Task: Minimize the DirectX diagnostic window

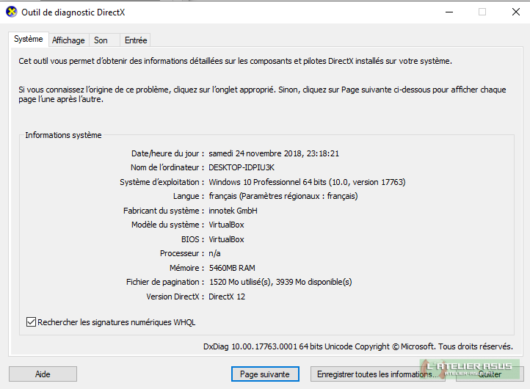Action: click(x=449, y=12)
